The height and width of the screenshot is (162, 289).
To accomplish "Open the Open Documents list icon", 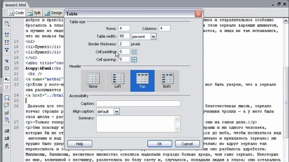I will click(7, 24).
